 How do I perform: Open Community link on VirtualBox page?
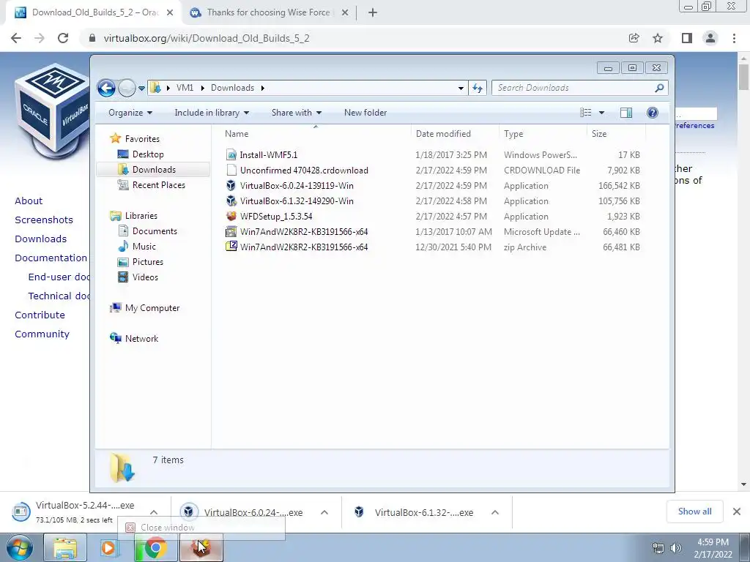tap(42, 334)
